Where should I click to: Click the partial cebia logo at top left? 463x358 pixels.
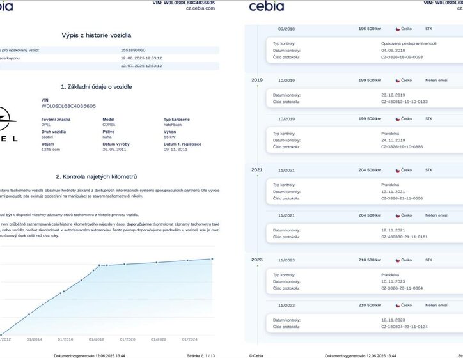[6, 6]
